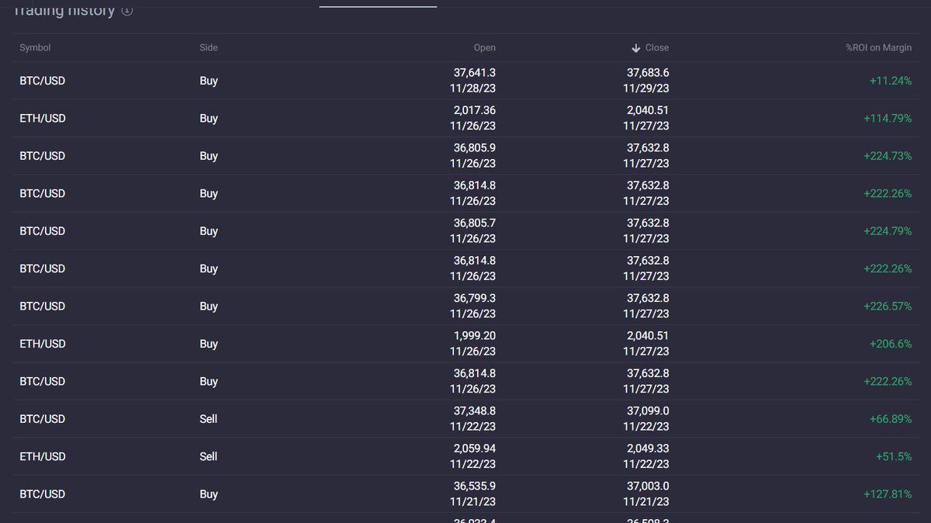Image resolution: width=931 pixels, height=523 pixels.
Task: Sort trades by the Open column header
Action: (x=484, y=47)
